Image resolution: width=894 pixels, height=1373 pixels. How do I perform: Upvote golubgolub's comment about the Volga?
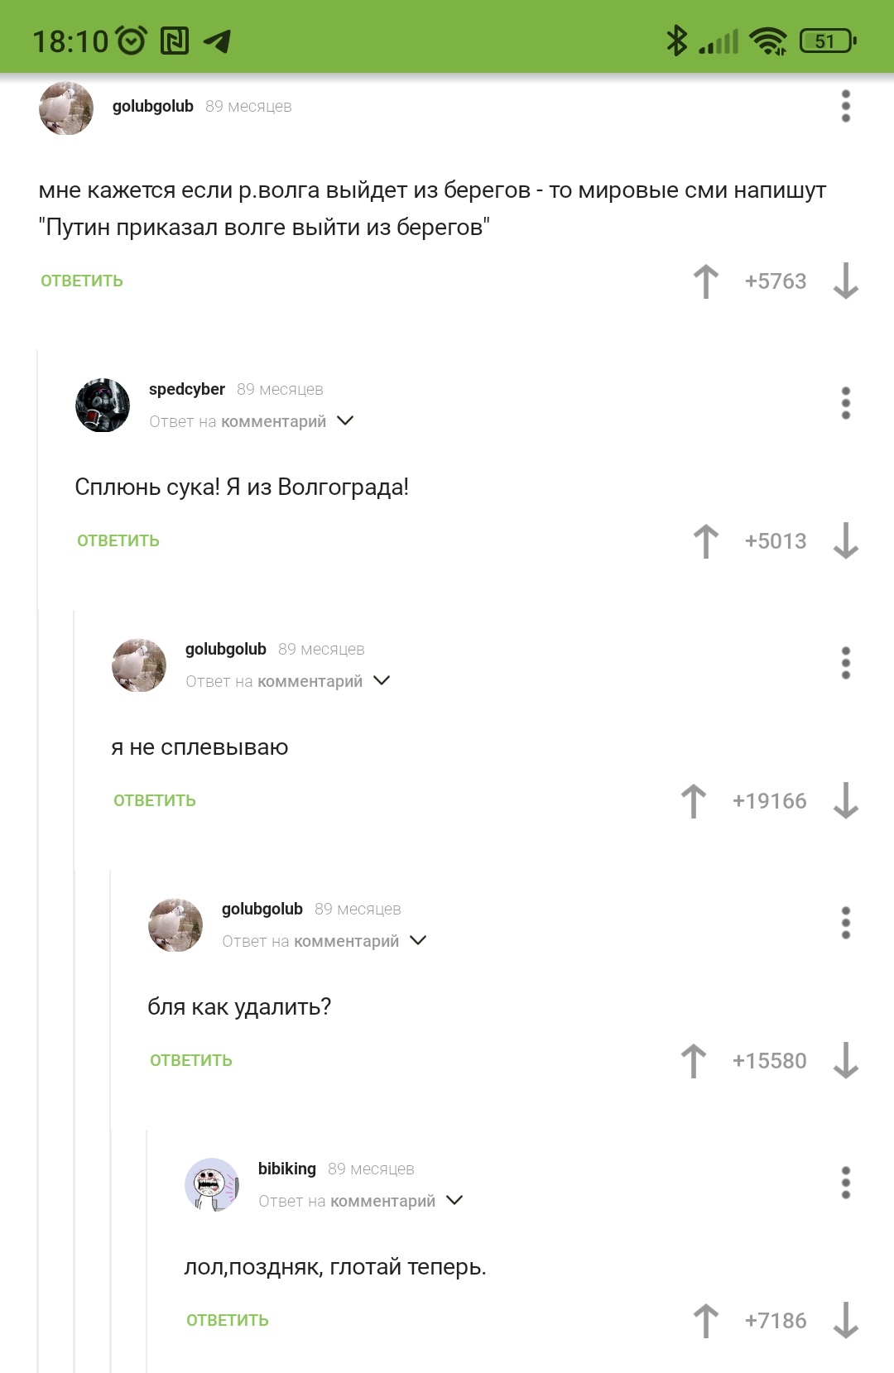pos(705,281)
